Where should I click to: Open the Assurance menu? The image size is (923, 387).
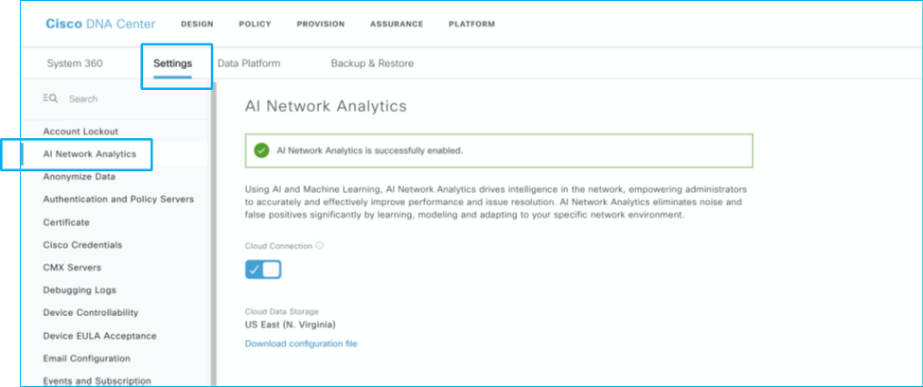coord(397,24)
